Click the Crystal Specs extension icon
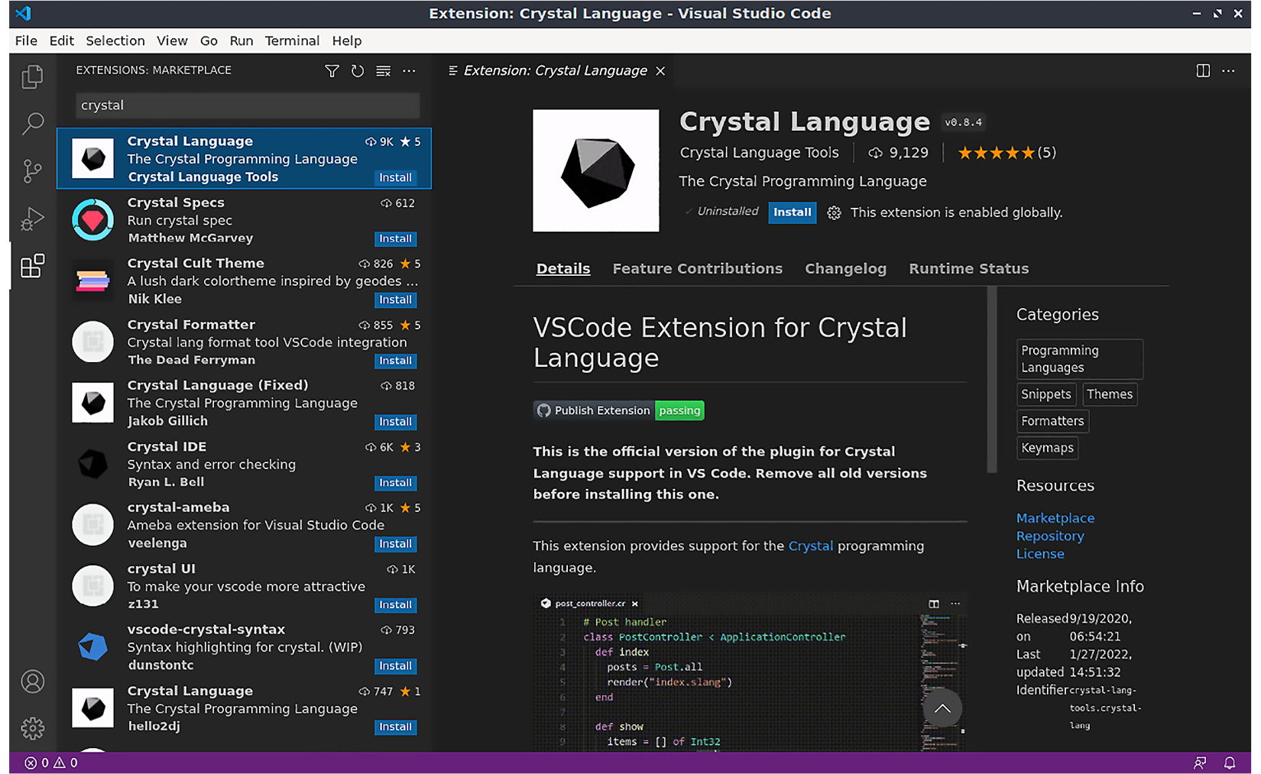This screenshot has height=774, width=1261. (x=93, y=219)
